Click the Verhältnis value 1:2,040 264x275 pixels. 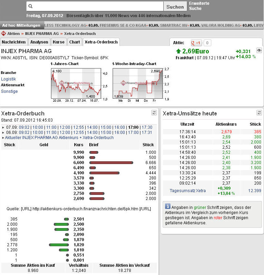tap(79, 271)
